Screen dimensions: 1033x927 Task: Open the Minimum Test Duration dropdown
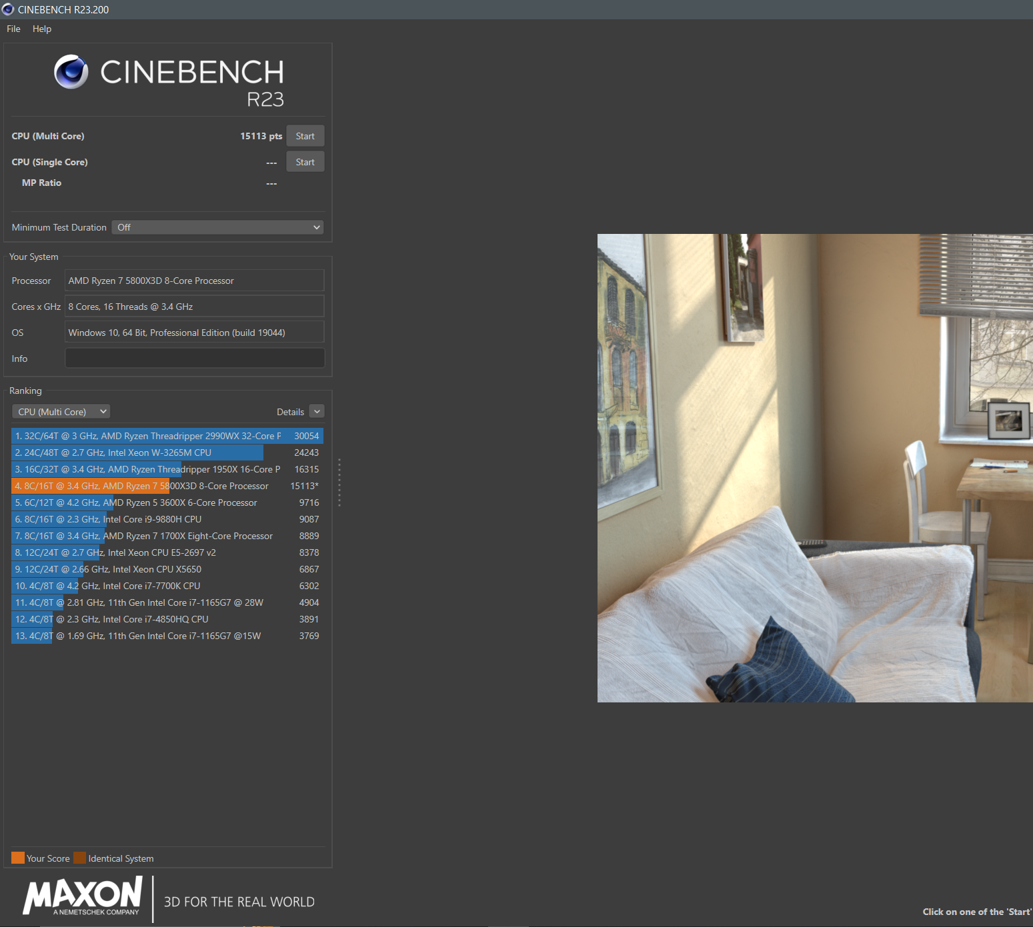(x=217, y=227)
